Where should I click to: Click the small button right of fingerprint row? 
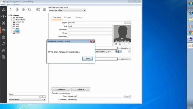(130, 51)
